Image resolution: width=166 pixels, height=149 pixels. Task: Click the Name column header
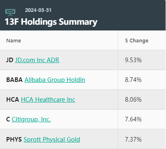14,41
